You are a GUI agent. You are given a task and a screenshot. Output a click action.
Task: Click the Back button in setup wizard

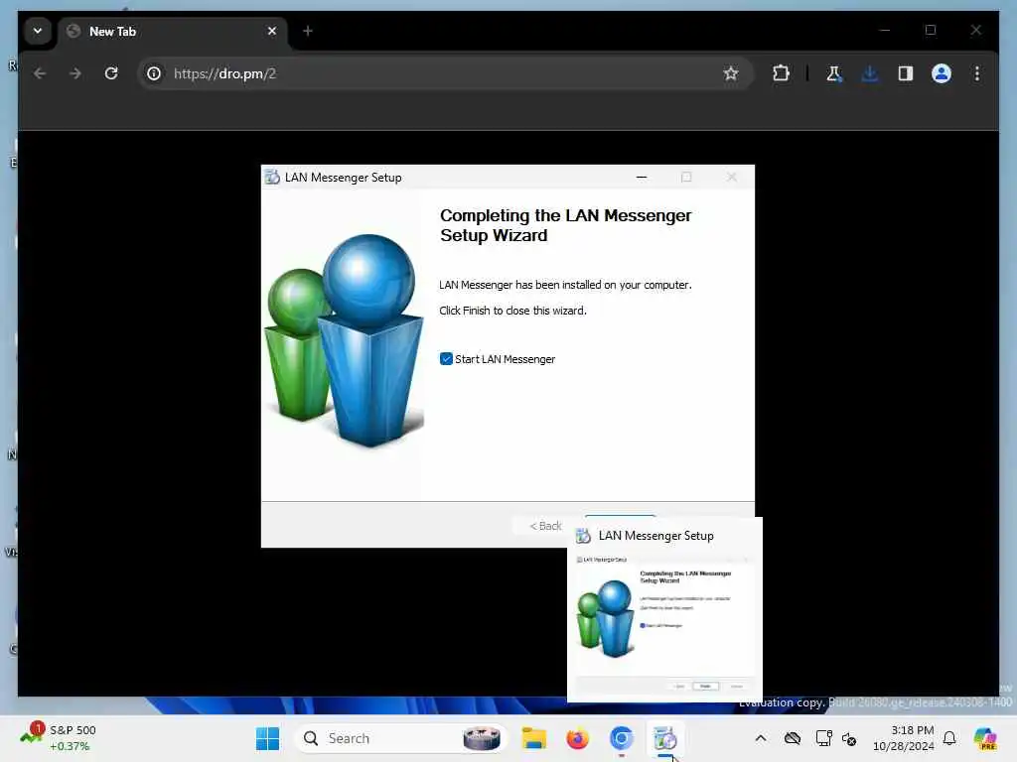pyautogui.click(x=545, y=526)
